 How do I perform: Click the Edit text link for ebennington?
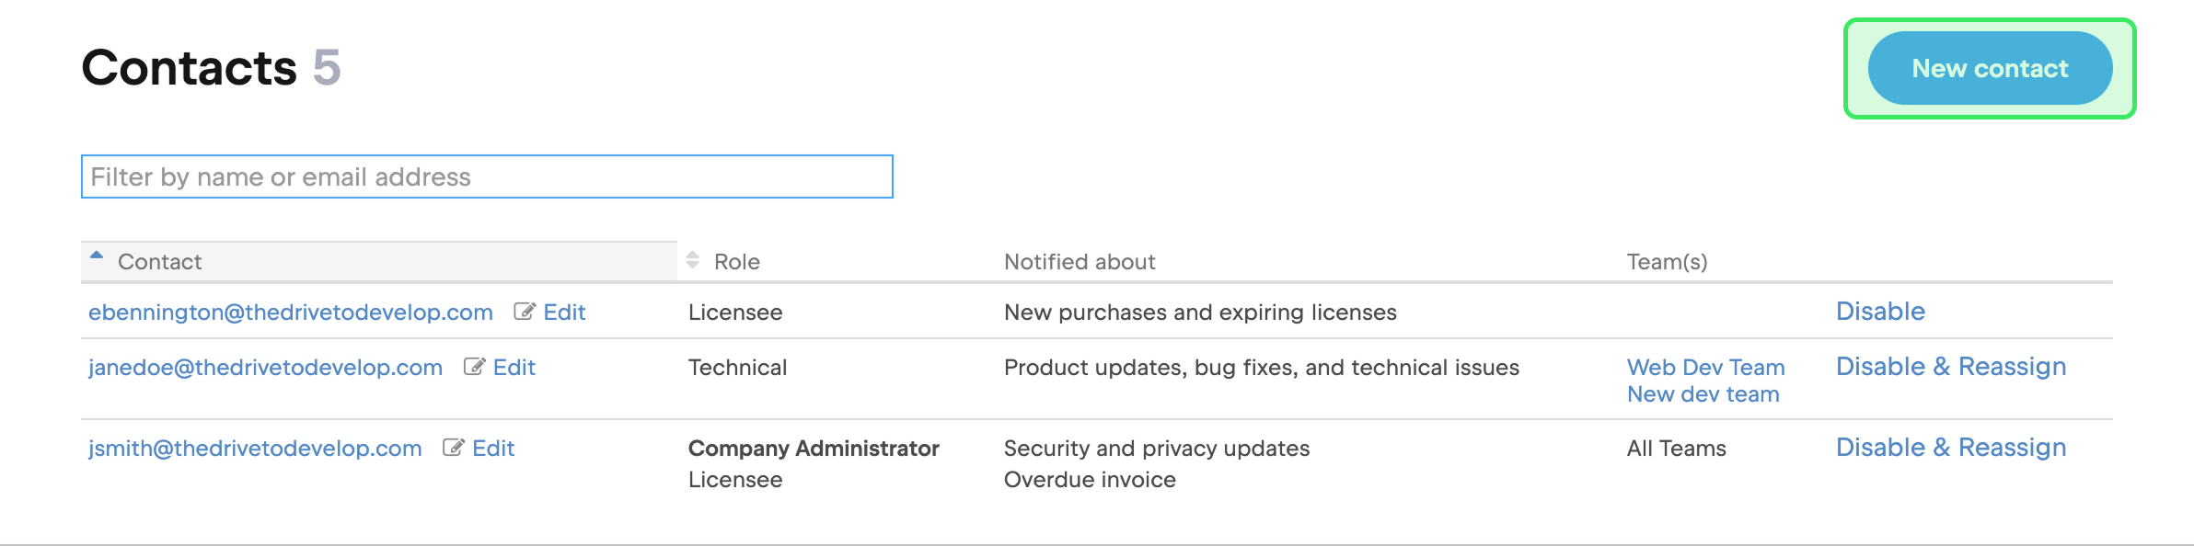point(564,313)
